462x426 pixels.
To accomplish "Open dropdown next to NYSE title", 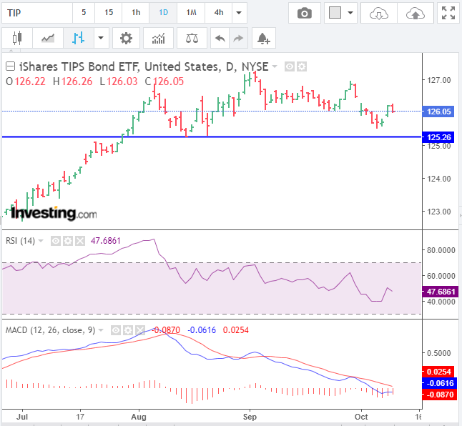I will tap(275, 66).
